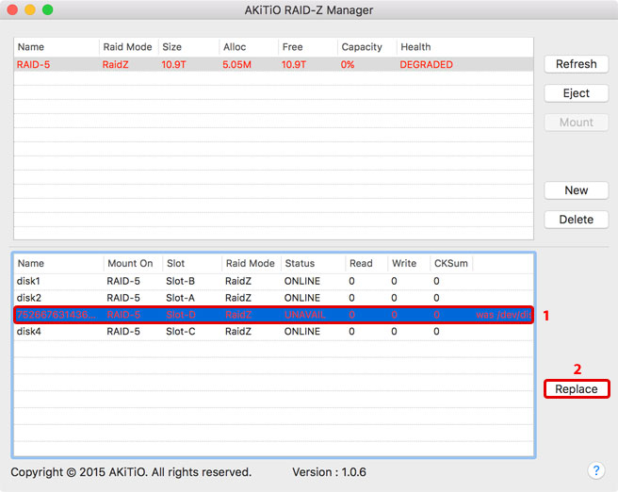Select the disk2 row in Slot-A
Screen dimensions: 618x492
coord(273,298)
